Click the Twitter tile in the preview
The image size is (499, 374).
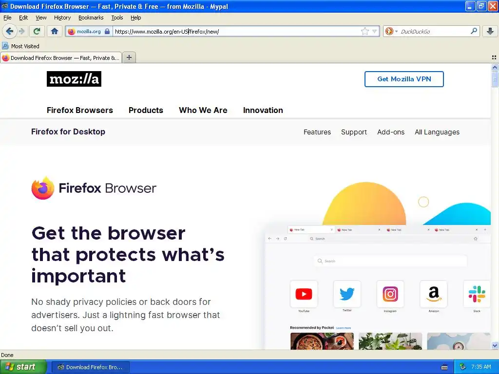coord(347,294)
